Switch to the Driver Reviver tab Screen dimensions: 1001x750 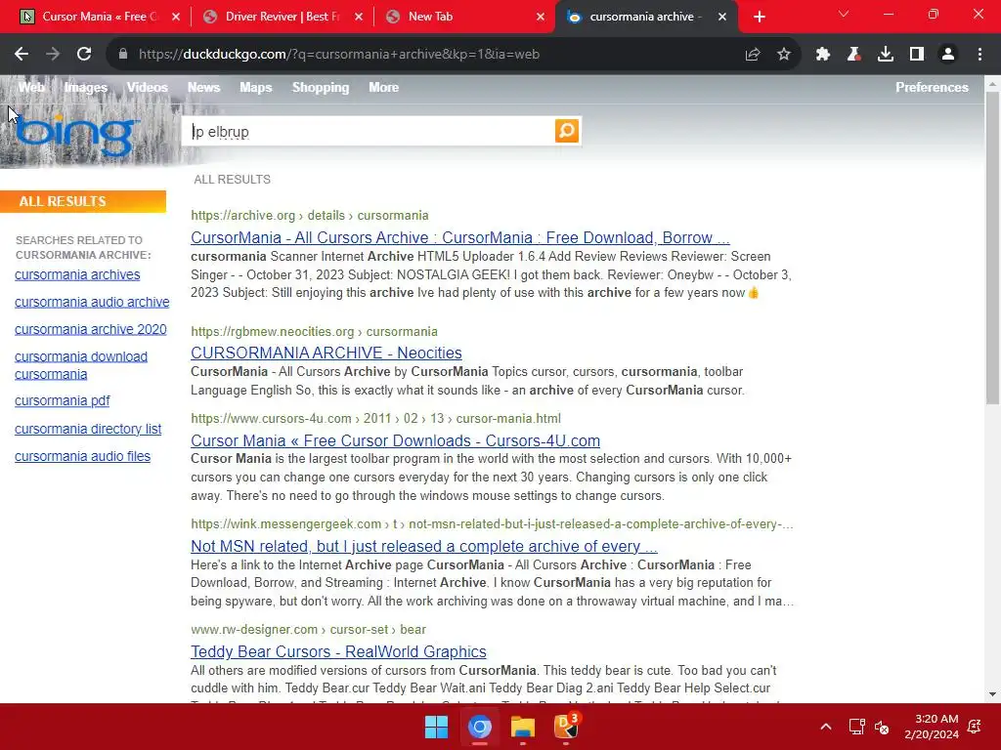[x=281, y=17]
